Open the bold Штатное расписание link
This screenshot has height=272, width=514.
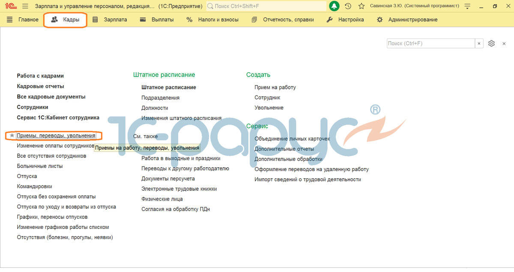pyautogui.click(x=169, y=87)
